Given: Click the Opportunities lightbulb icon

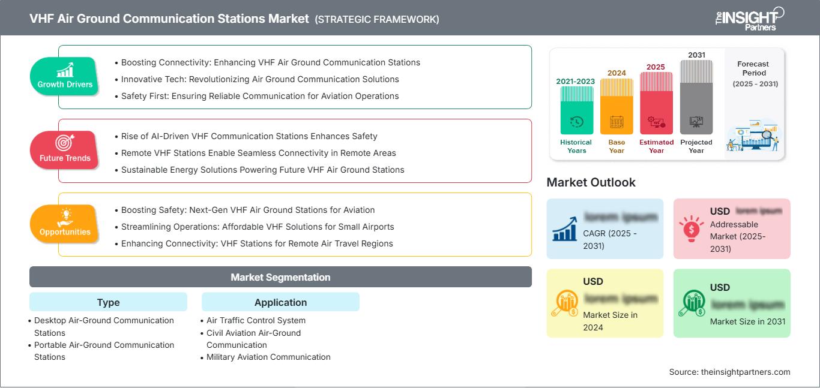Looking at the screenshot, I should (65, 217).
